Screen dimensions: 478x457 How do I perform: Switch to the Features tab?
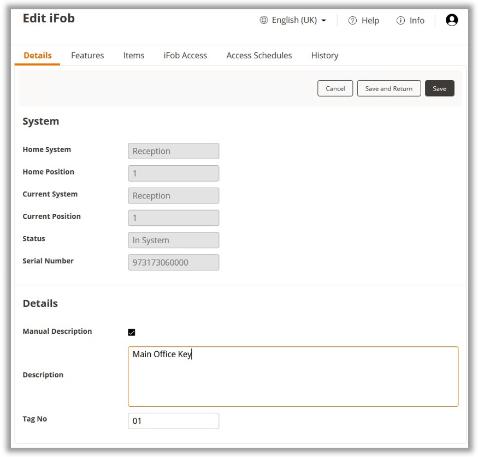[87, 56]
